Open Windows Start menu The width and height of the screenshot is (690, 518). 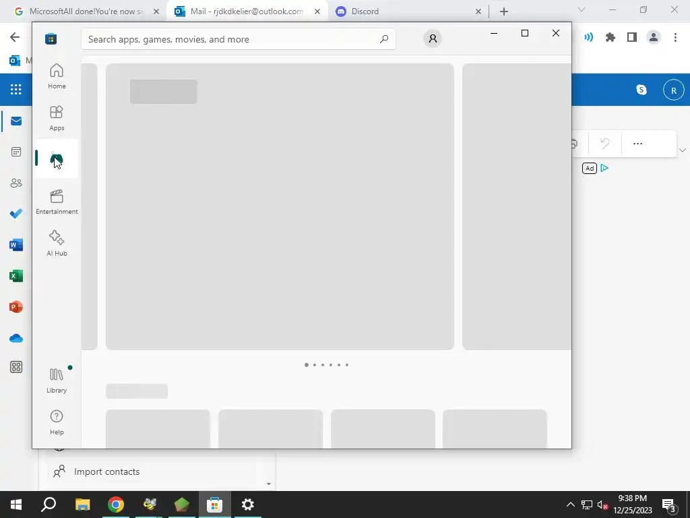(x=16, y=505)
